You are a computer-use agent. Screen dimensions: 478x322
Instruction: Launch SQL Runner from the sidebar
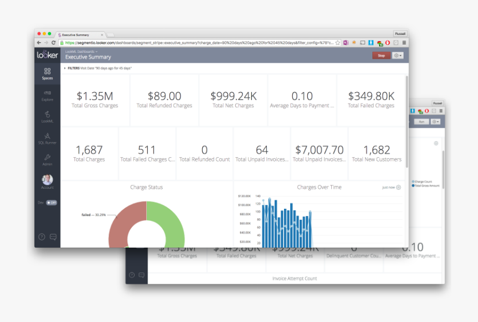[x=47, y=138]
